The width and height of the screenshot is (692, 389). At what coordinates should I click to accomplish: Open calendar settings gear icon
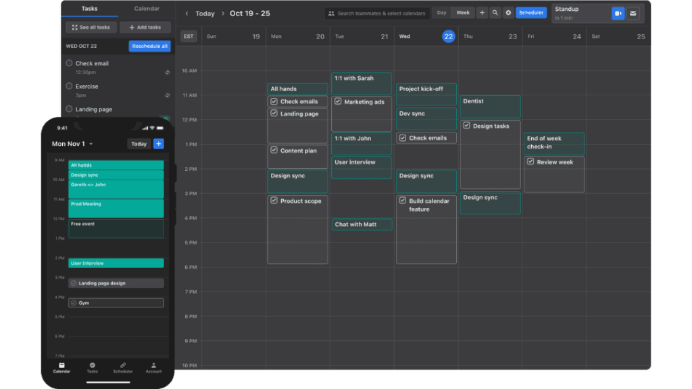pos(508,13)
